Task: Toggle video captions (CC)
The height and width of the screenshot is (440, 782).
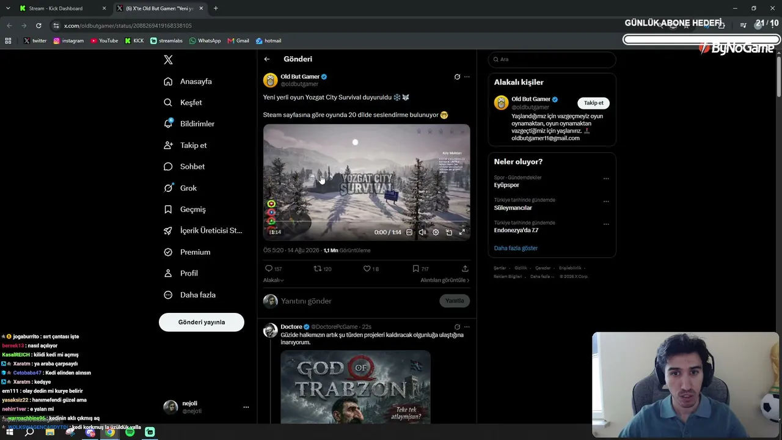Action: click(x=409, y=232)
